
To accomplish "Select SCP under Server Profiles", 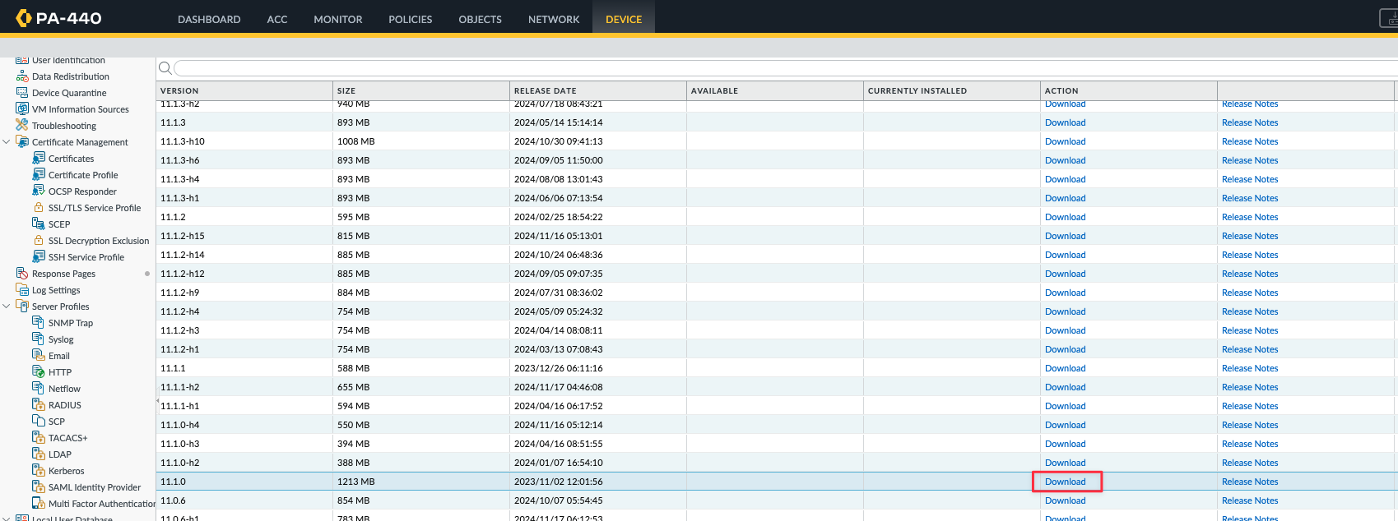I will click(57, 422).
